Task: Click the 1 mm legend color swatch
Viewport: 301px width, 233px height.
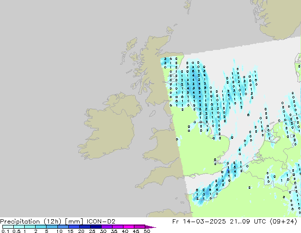Action: 29,227
